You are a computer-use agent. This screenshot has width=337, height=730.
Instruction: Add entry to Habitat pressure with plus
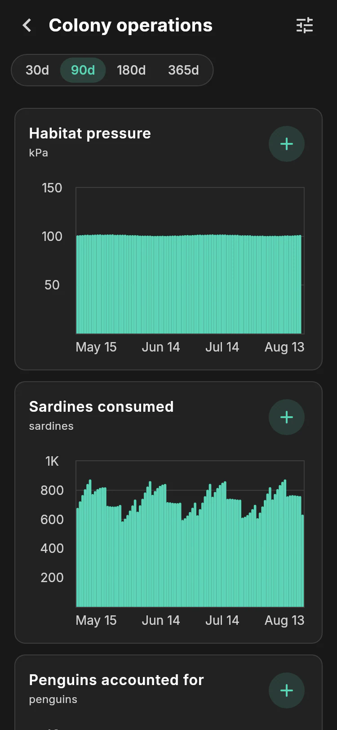pos(287,144)
